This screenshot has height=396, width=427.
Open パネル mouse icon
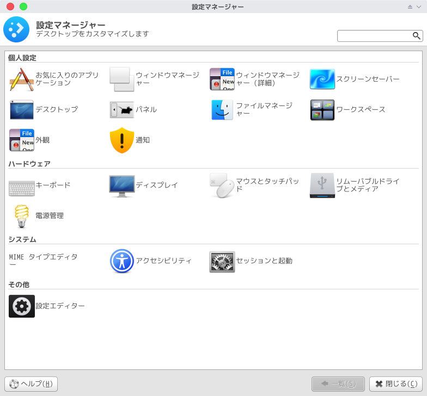pos(122,110)
